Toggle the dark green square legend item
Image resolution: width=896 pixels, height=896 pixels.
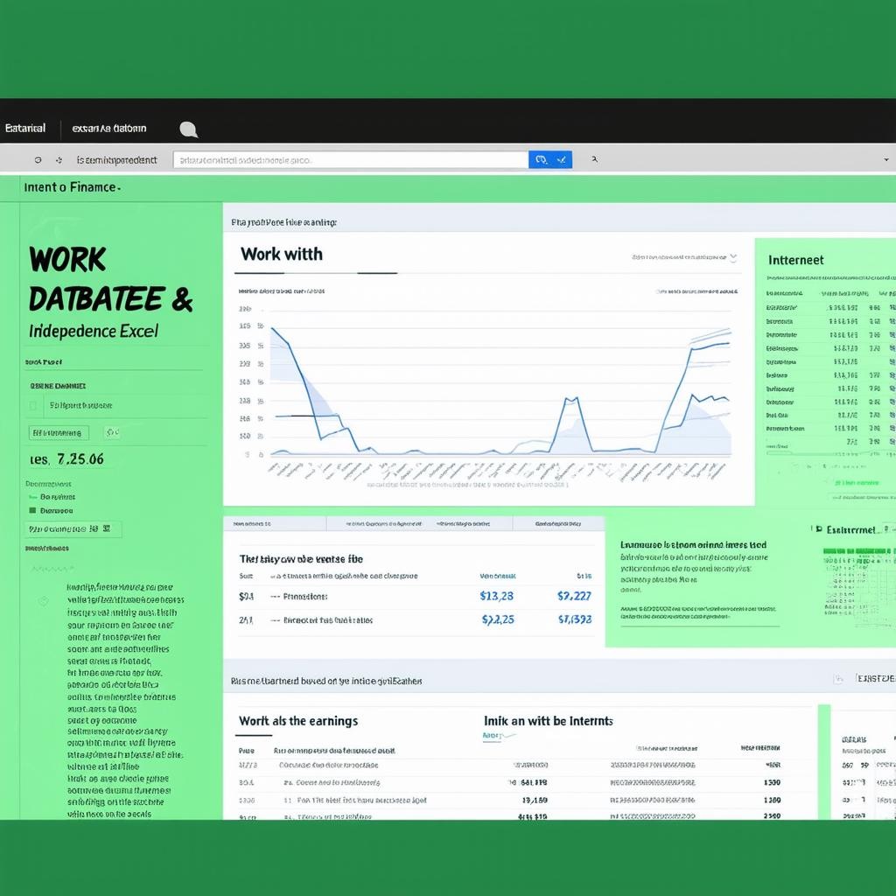pyautogui.click(x=32, y=510)
